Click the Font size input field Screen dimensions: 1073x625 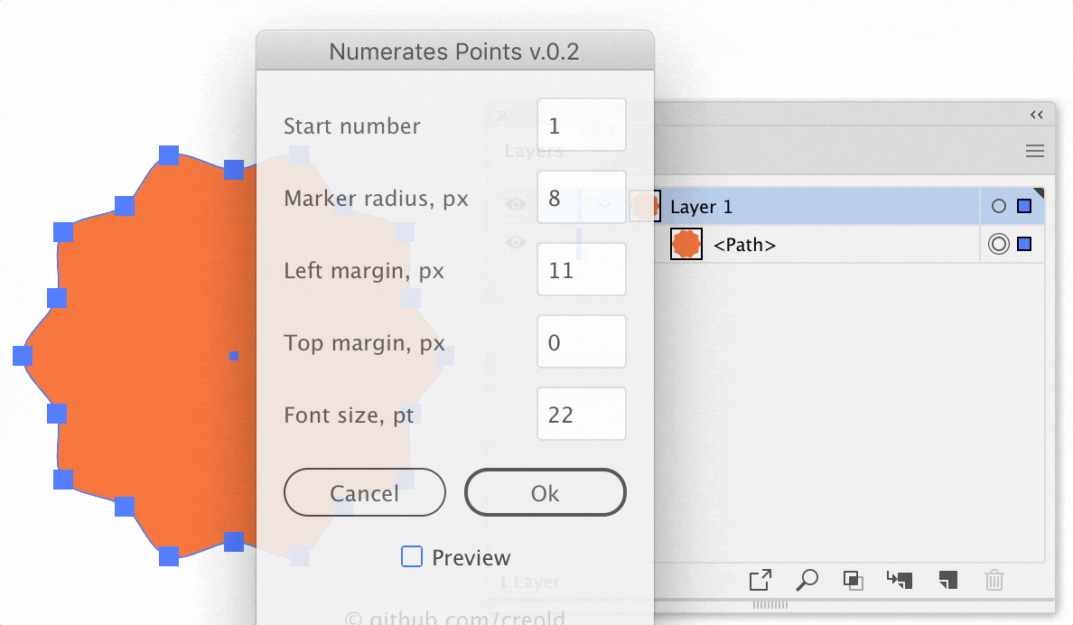581,415
